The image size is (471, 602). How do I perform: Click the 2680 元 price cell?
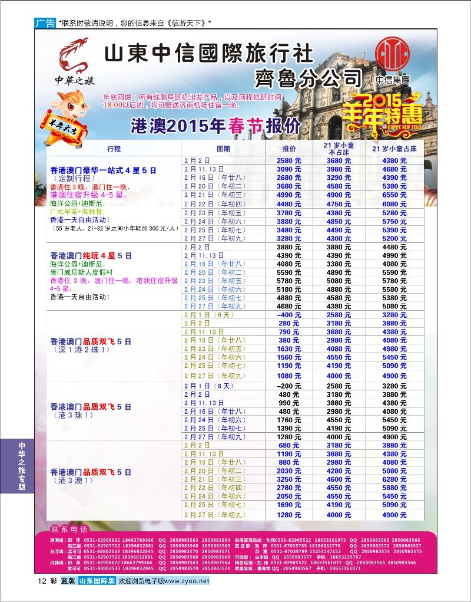point(289,177)
